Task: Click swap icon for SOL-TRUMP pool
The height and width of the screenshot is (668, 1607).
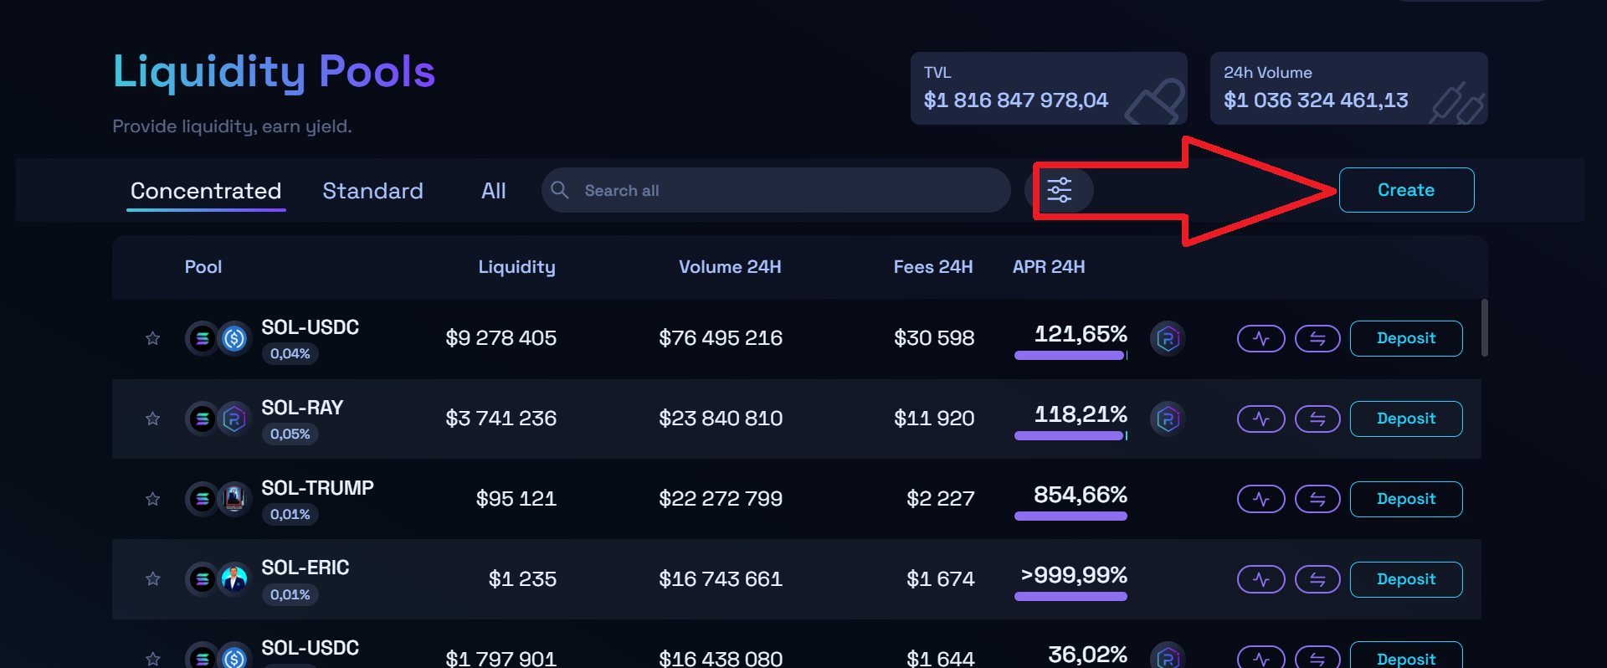Action: pos(1317,499)
